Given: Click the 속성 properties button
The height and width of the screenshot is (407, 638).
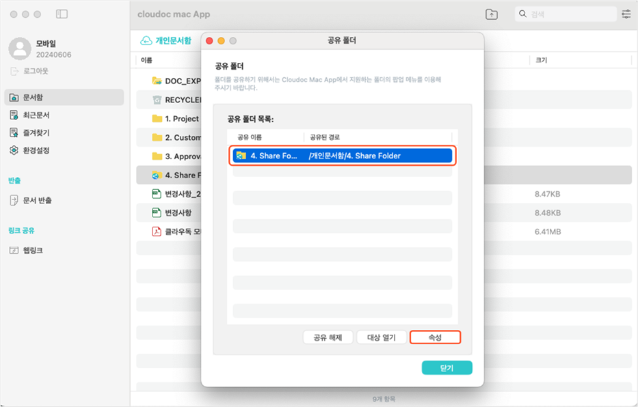Looking at the screenshot, I should [435, 337].
